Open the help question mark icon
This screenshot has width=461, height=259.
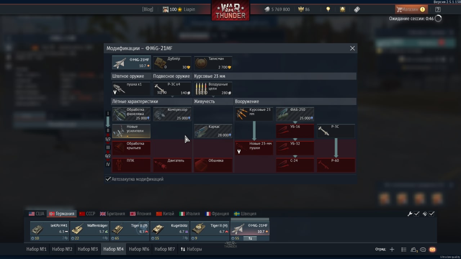[438, 9]
